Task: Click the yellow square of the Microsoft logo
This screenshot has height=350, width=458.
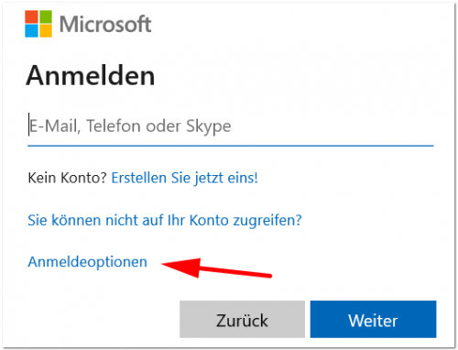Action: pyautogui.click(x=46, y=31)
